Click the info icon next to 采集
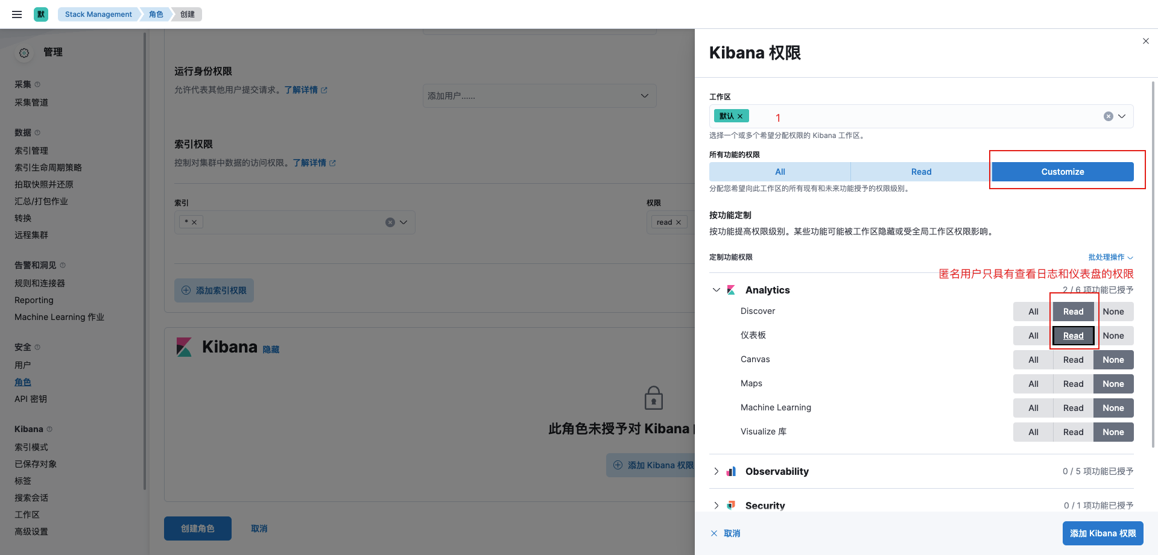 pos(37,84)
